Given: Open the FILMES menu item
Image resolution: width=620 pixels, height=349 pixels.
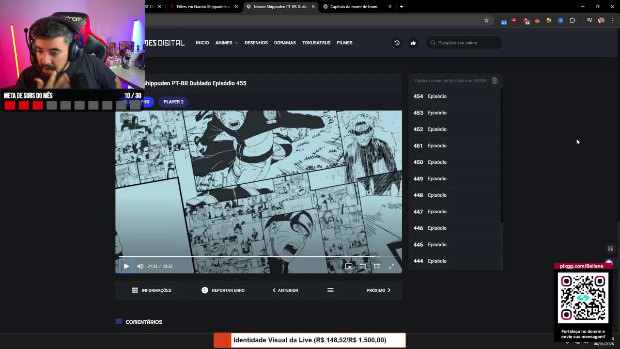Looking at the screenshot, I should [344, 43].
